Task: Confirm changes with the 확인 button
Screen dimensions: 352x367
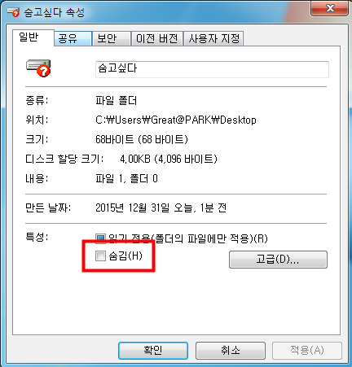Action: pos(153,351)
